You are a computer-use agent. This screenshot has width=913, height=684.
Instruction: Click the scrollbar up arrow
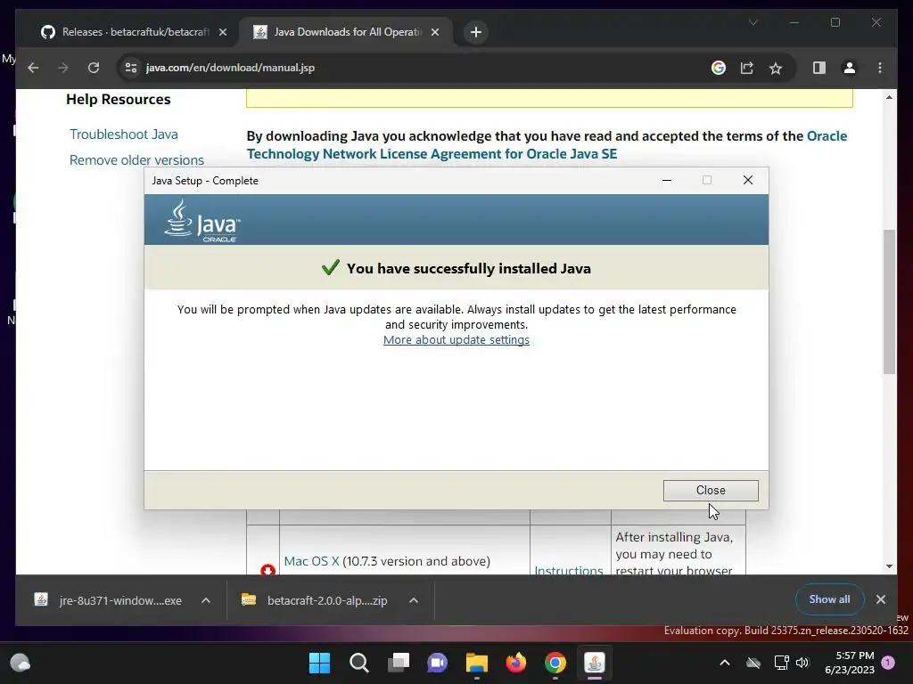(889, 97)
